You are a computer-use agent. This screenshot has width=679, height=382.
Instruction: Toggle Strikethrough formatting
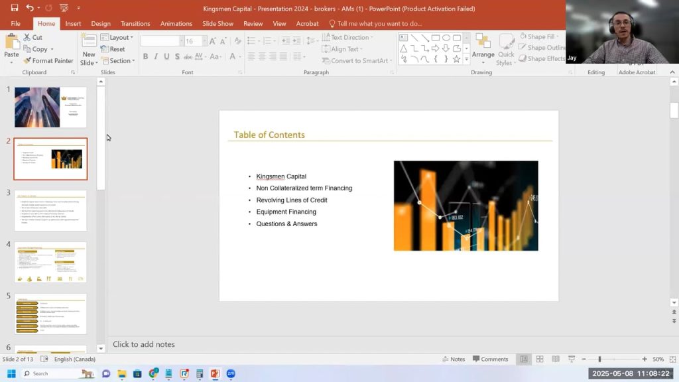tap(188, 56)
